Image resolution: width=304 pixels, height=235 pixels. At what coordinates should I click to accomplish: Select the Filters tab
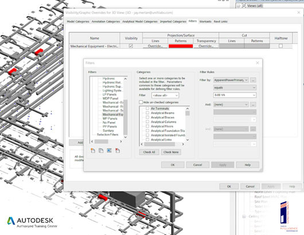[x=193, y=21]
